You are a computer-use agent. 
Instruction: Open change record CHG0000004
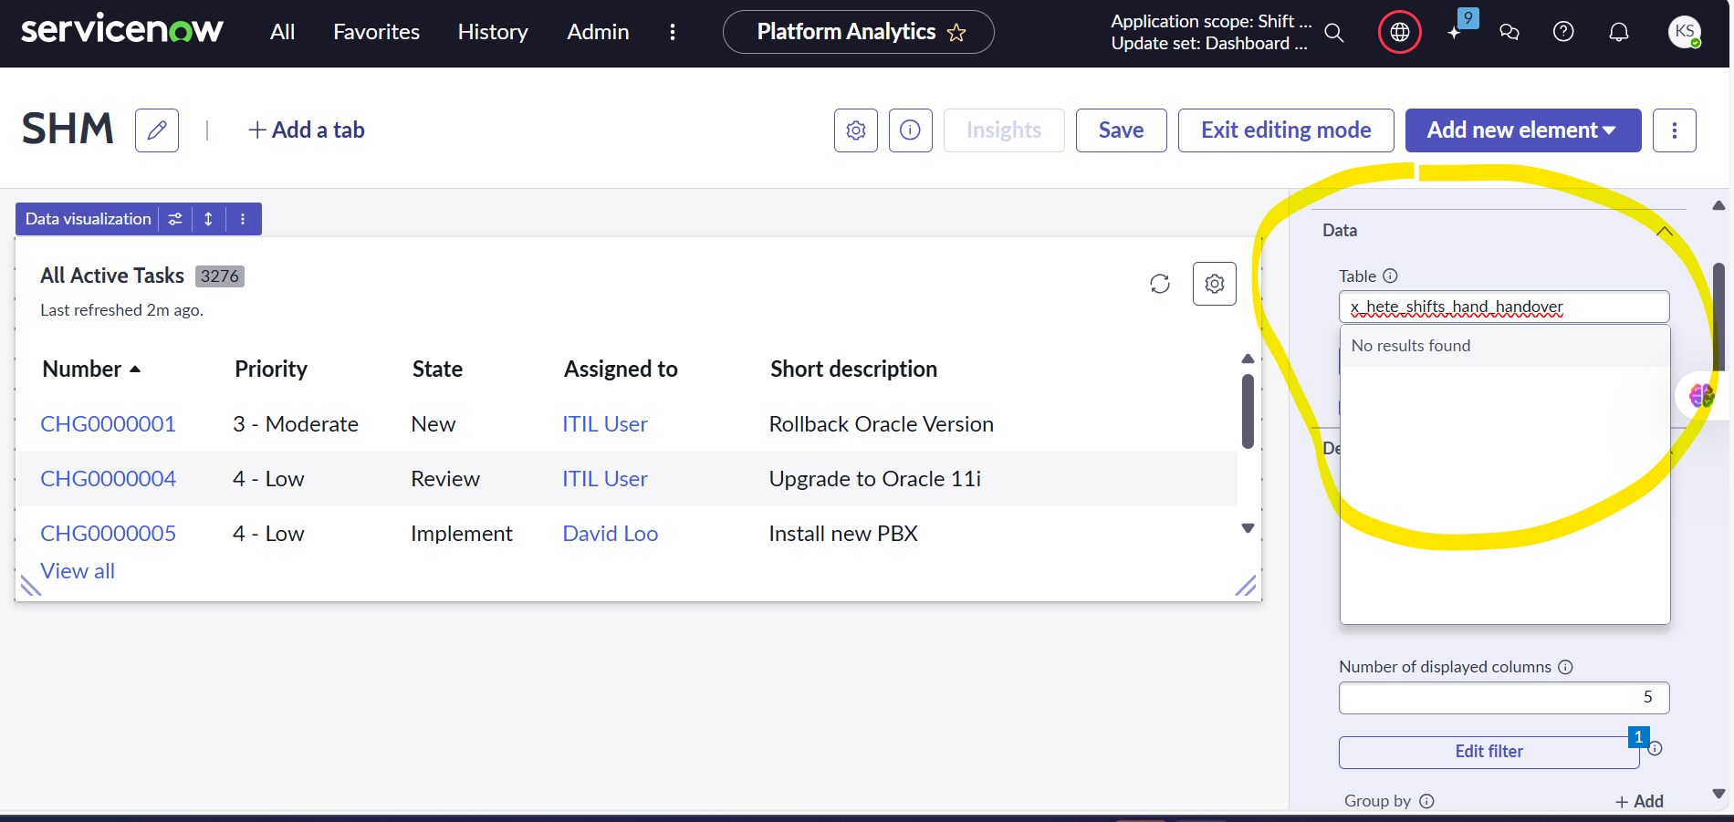click(108, 479)
